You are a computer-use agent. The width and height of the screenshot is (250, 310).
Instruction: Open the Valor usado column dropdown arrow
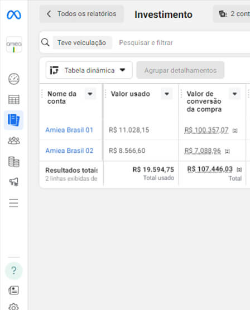(x=167, y=94)
